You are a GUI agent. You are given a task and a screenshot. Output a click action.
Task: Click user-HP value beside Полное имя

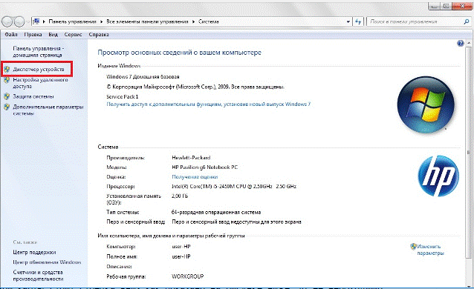pyautogui.click(x=181, y=256)
